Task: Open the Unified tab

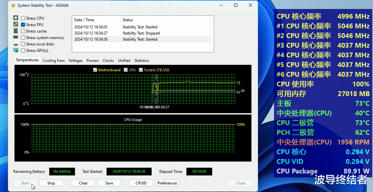Action: 124,61
